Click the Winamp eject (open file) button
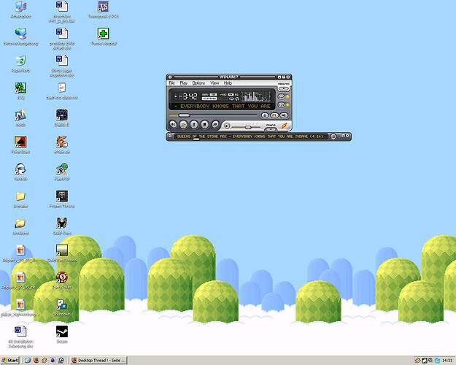456x365 pixels. 264,115
